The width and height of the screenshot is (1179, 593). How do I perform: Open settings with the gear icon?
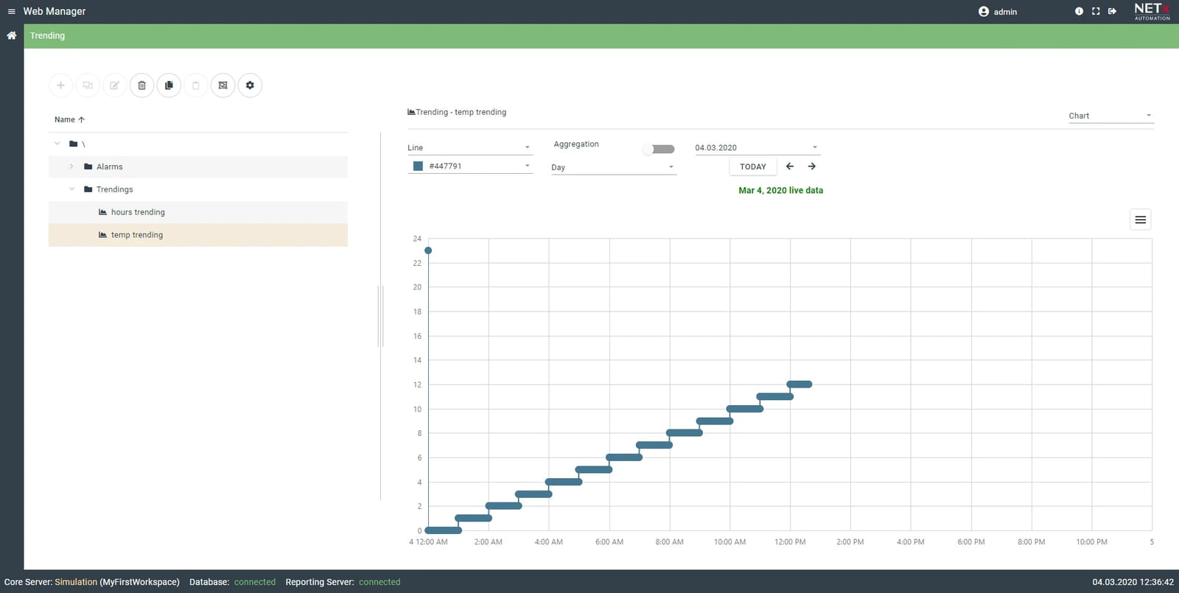250,85
